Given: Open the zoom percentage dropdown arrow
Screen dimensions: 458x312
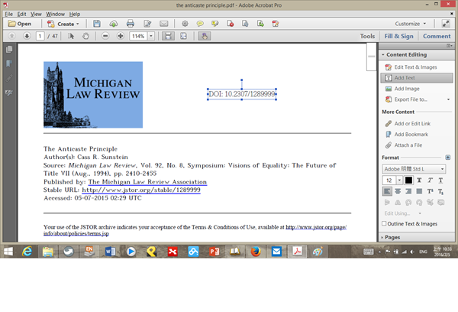Looking at the screenshot, I should point(151,36).
